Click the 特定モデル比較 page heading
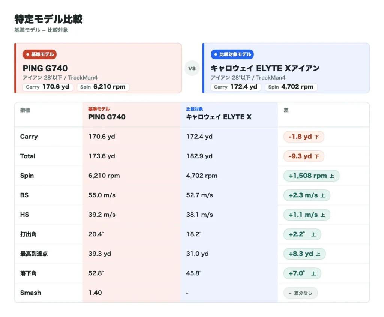This screenshot has width=384, height=317. 48,19
